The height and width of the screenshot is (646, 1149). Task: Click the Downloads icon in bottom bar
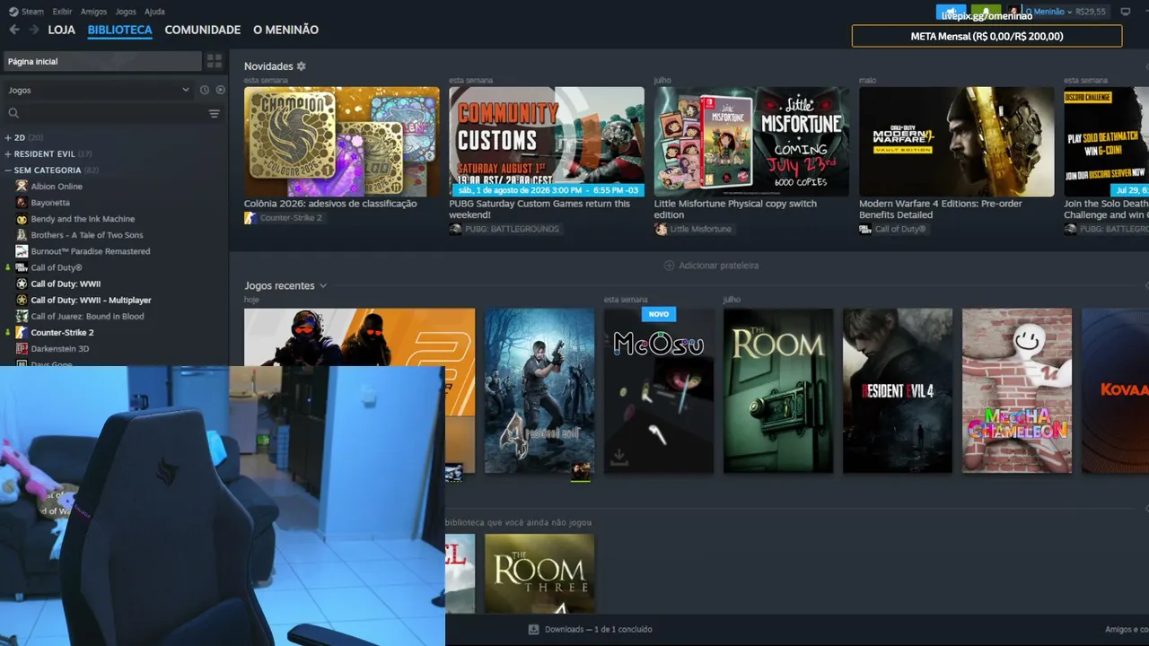coord(533,630)
